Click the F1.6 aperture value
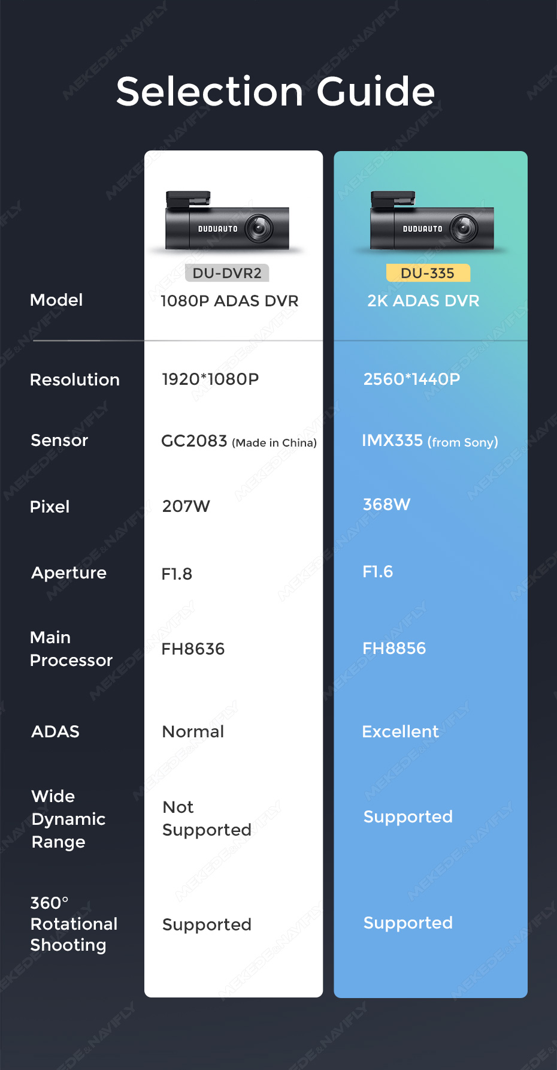This screenshot has height=1070, width=557. tap(378, 572)
